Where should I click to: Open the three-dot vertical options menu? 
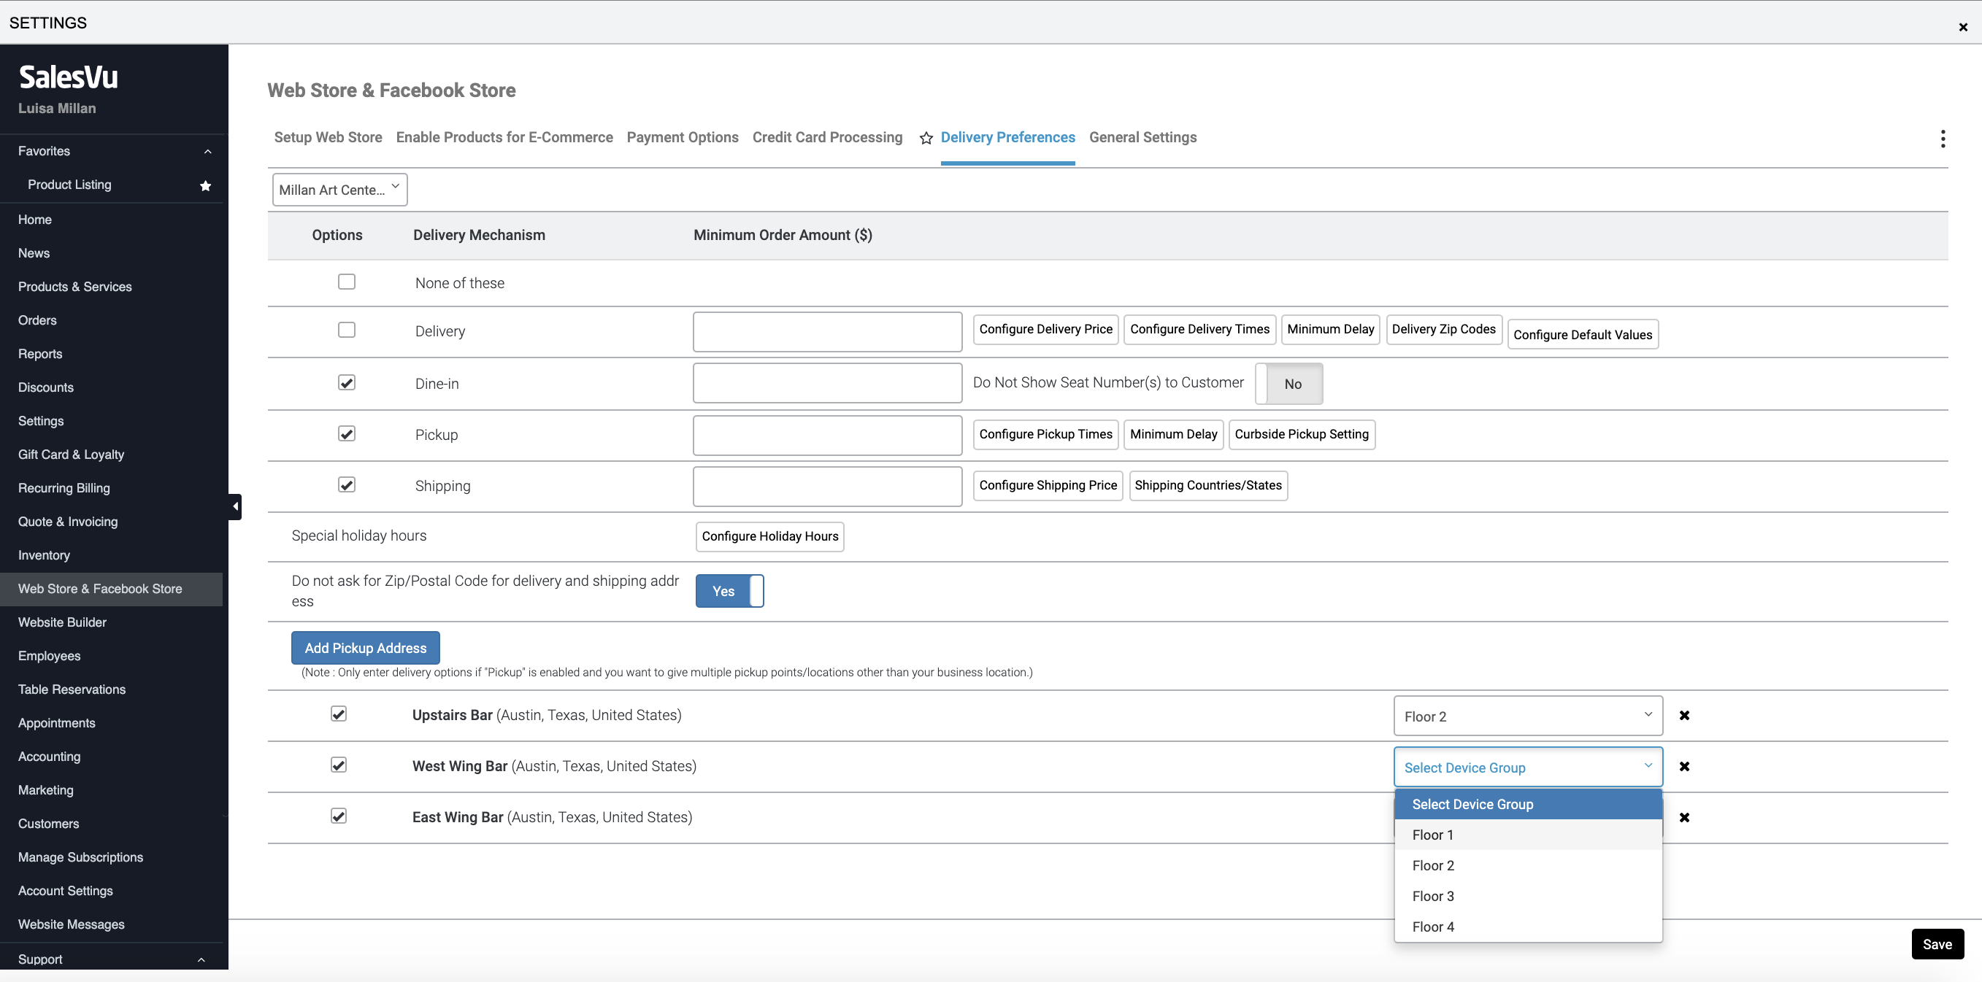pyautogui.click(x=1942, y=139)
